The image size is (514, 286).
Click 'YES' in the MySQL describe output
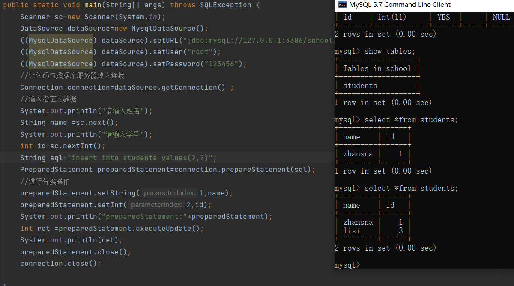[444, 17]
